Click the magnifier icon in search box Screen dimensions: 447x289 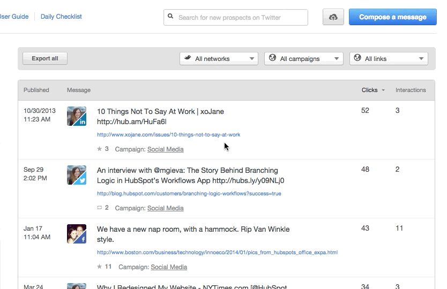pos(171,17)
